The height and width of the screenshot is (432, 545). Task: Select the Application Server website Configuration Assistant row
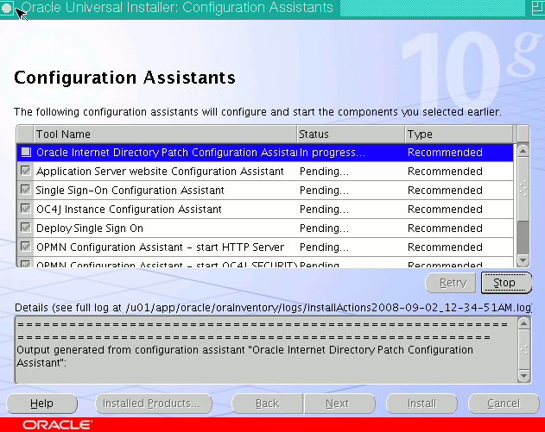(x=265, y=171)
